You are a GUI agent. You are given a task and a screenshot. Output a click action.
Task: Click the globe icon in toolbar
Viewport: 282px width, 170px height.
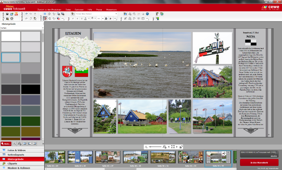pyautogui.click(x=147, y=14)
